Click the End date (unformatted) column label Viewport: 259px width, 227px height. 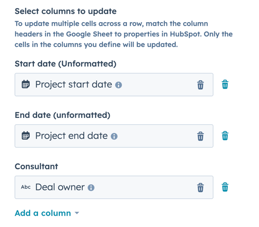point(62,115)
